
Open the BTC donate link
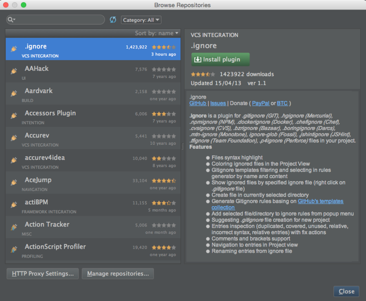[282, 103]
